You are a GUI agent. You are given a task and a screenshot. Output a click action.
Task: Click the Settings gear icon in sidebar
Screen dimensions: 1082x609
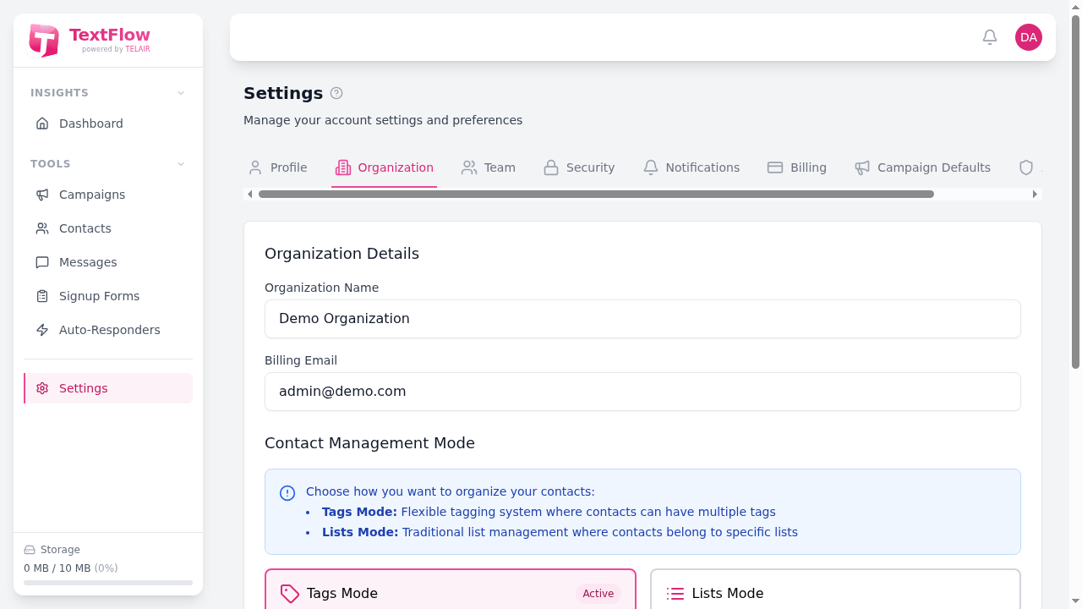(x=42, y=388)
